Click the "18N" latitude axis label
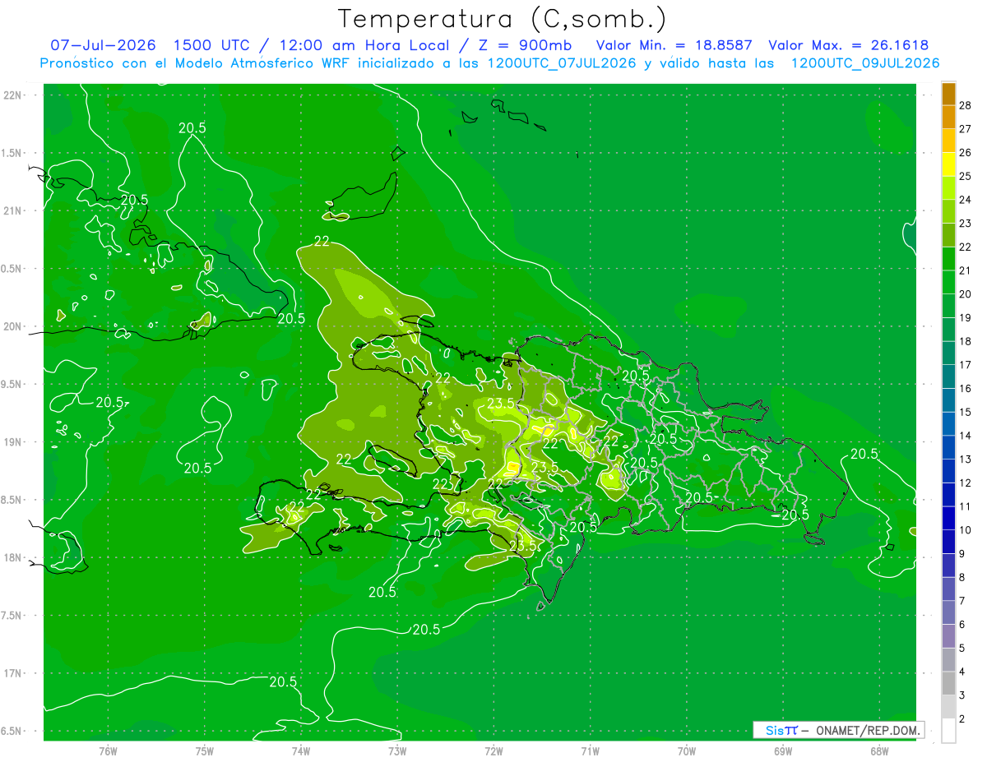The width and height of the screenshot is (987, 762). pyautogui.click(x=13, y=557)
